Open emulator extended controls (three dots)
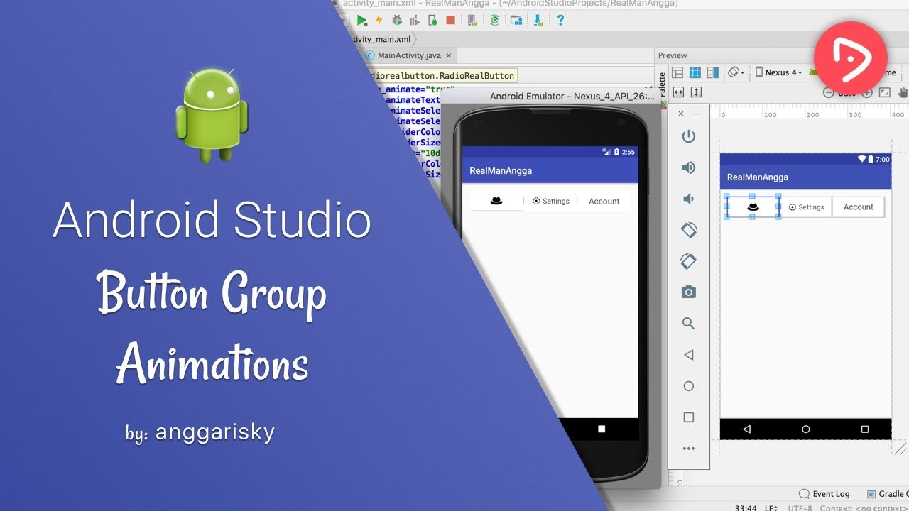This screenshot has width=909, height=511. tap(688, 449)
